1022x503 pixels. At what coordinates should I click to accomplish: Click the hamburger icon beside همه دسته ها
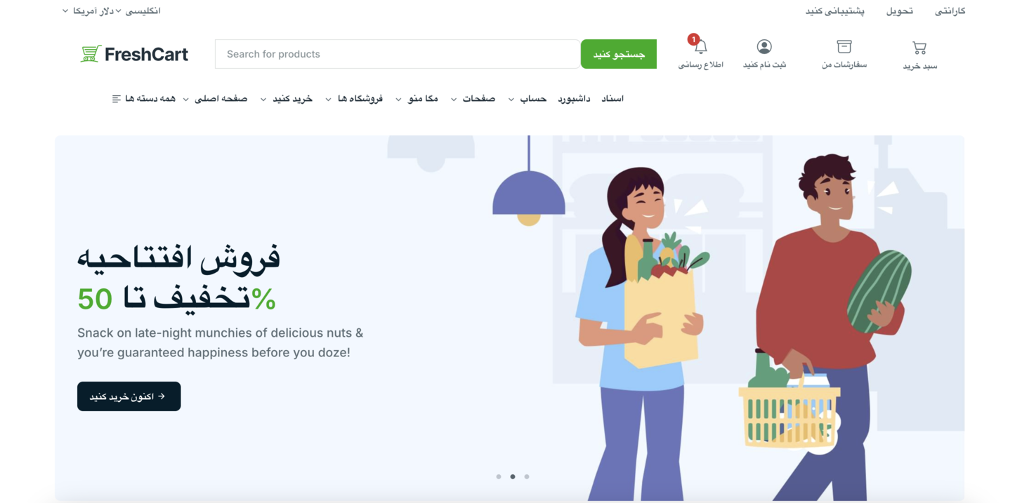coord(117,99)
